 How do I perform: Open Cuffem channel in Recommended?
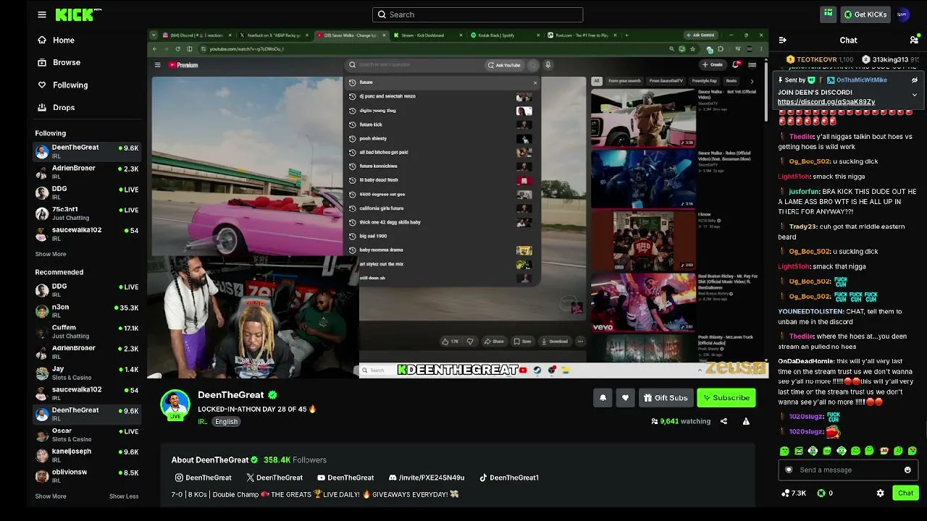[x=87, y=331]
